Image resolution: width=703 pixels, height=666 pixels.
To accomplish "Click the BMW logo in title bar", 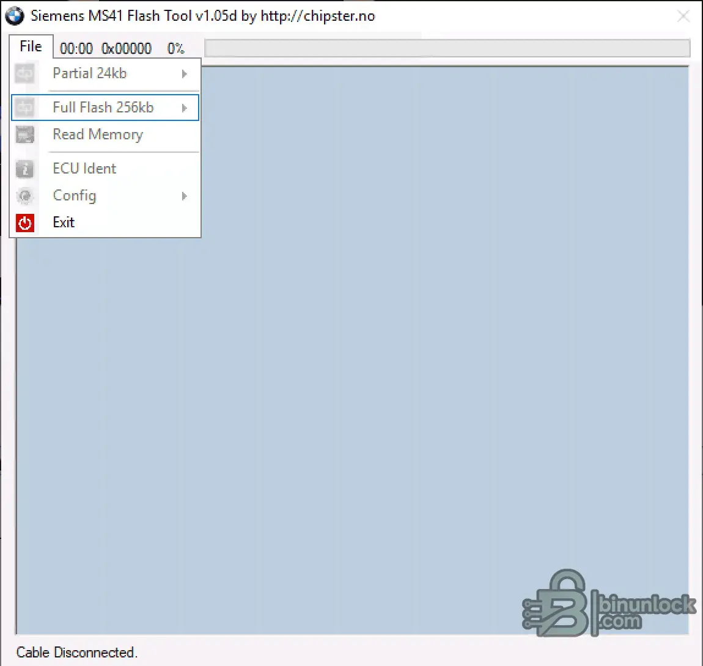I will click(14, 16).
